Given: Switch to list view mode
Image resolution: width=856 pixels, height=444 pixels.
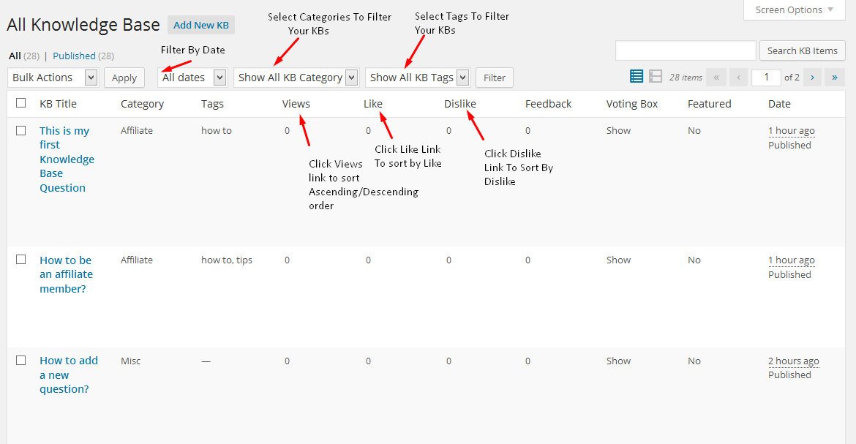Looking at the screenshot, I should pos(636,76).
